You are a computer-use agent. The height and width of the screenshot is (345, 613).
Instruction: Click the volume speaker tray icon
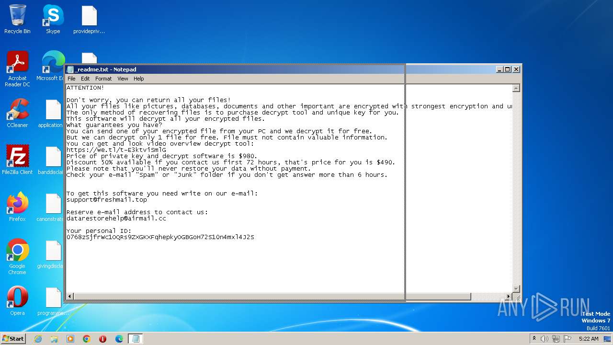pyautogui.click(x=545, y=339)
